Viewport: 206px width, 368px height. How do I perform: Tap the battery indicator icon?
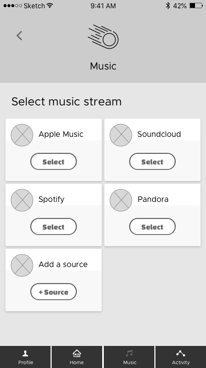coord(196,6)
